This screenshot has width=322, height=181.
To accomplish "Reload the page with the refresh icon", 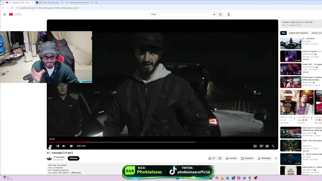I will [x=12, y=8].
